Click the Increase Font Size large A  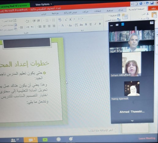point(70,19)
